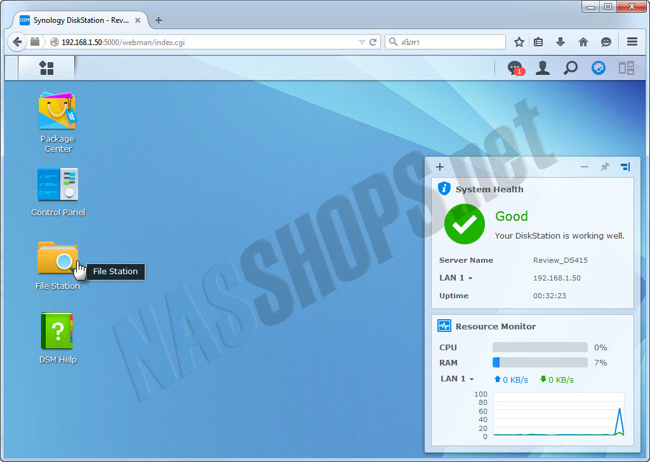Click the browser search box
This screenshot has width=650, height=462.
pos(446,42)
